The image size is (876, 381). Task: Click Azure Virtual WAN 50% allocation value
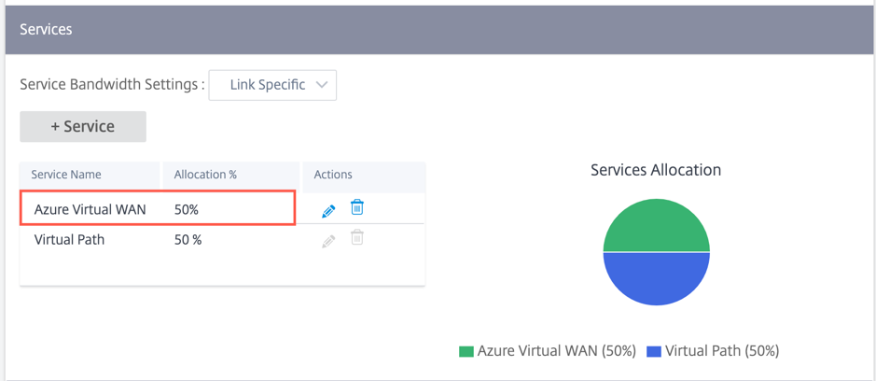[186, 210]
